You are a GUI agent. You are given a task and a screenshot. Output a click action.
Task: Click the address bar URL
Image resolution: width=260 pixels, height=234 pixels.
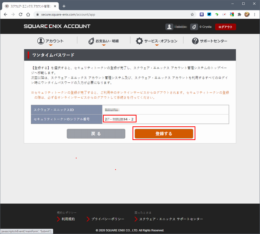[68, 14]
